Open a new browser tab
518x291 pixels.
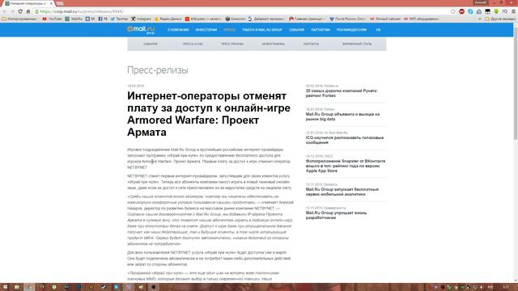(60, 3)
